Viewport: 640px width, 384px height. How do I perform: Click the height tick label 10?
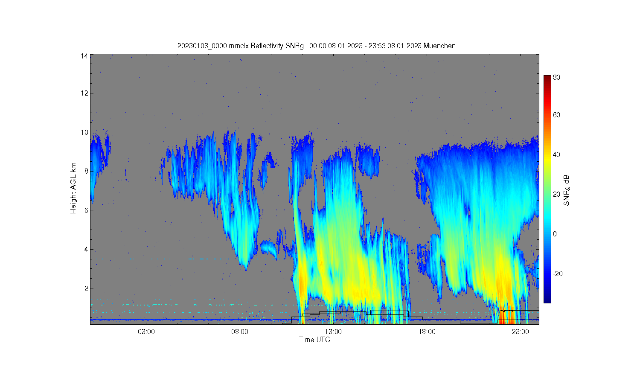[x=84, y=132]
